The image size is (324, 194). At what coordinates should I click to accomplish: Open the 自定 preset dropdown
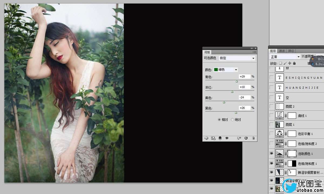click(x=237, y=58)
